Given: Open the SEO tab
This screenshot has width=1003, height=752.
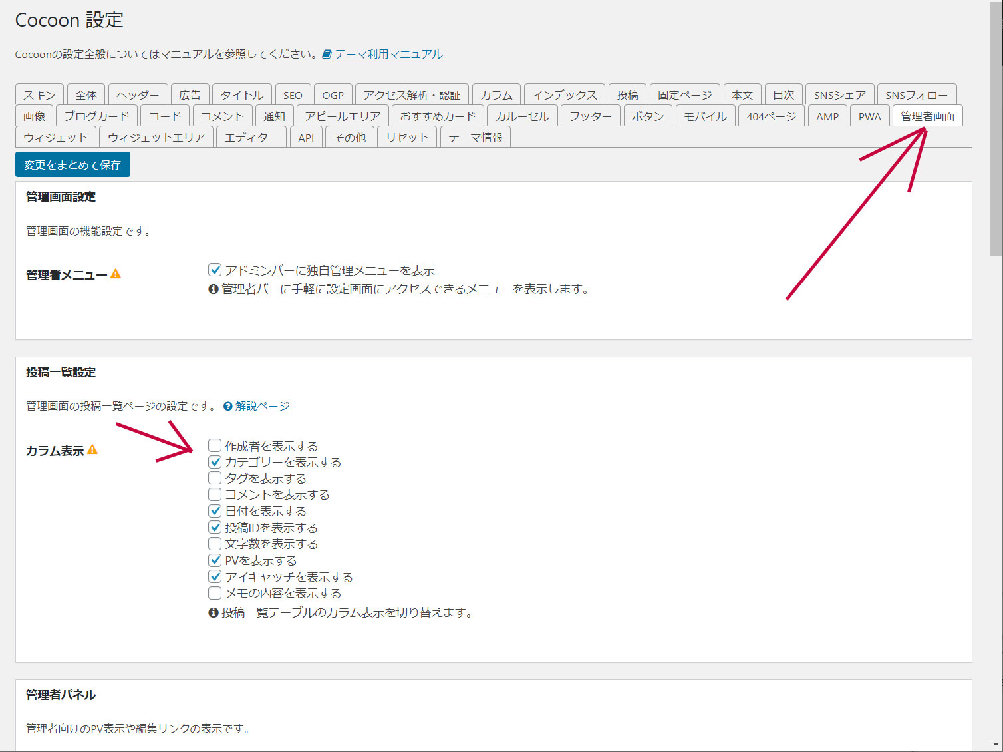Looking at the screenshot, I should (293, 94).
